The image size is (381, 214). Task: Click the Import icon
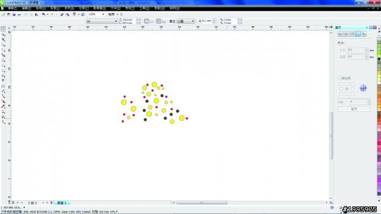(62, 14)
